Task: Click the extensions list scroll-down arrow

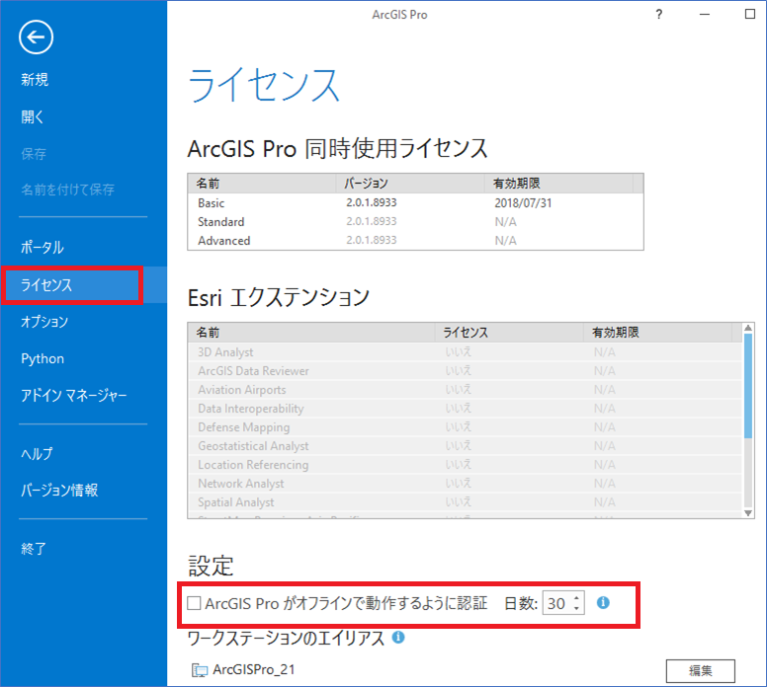Action: pyautogui.click(x=748, y=512)
